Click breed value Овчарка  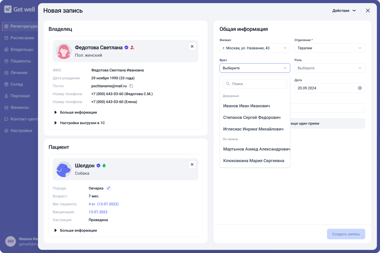coord(96,188)
